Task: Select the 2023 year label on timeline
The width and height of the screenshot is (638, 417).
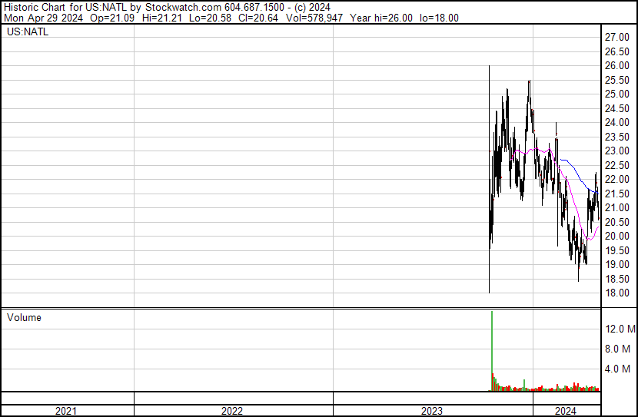Action: tap(432, 411)
